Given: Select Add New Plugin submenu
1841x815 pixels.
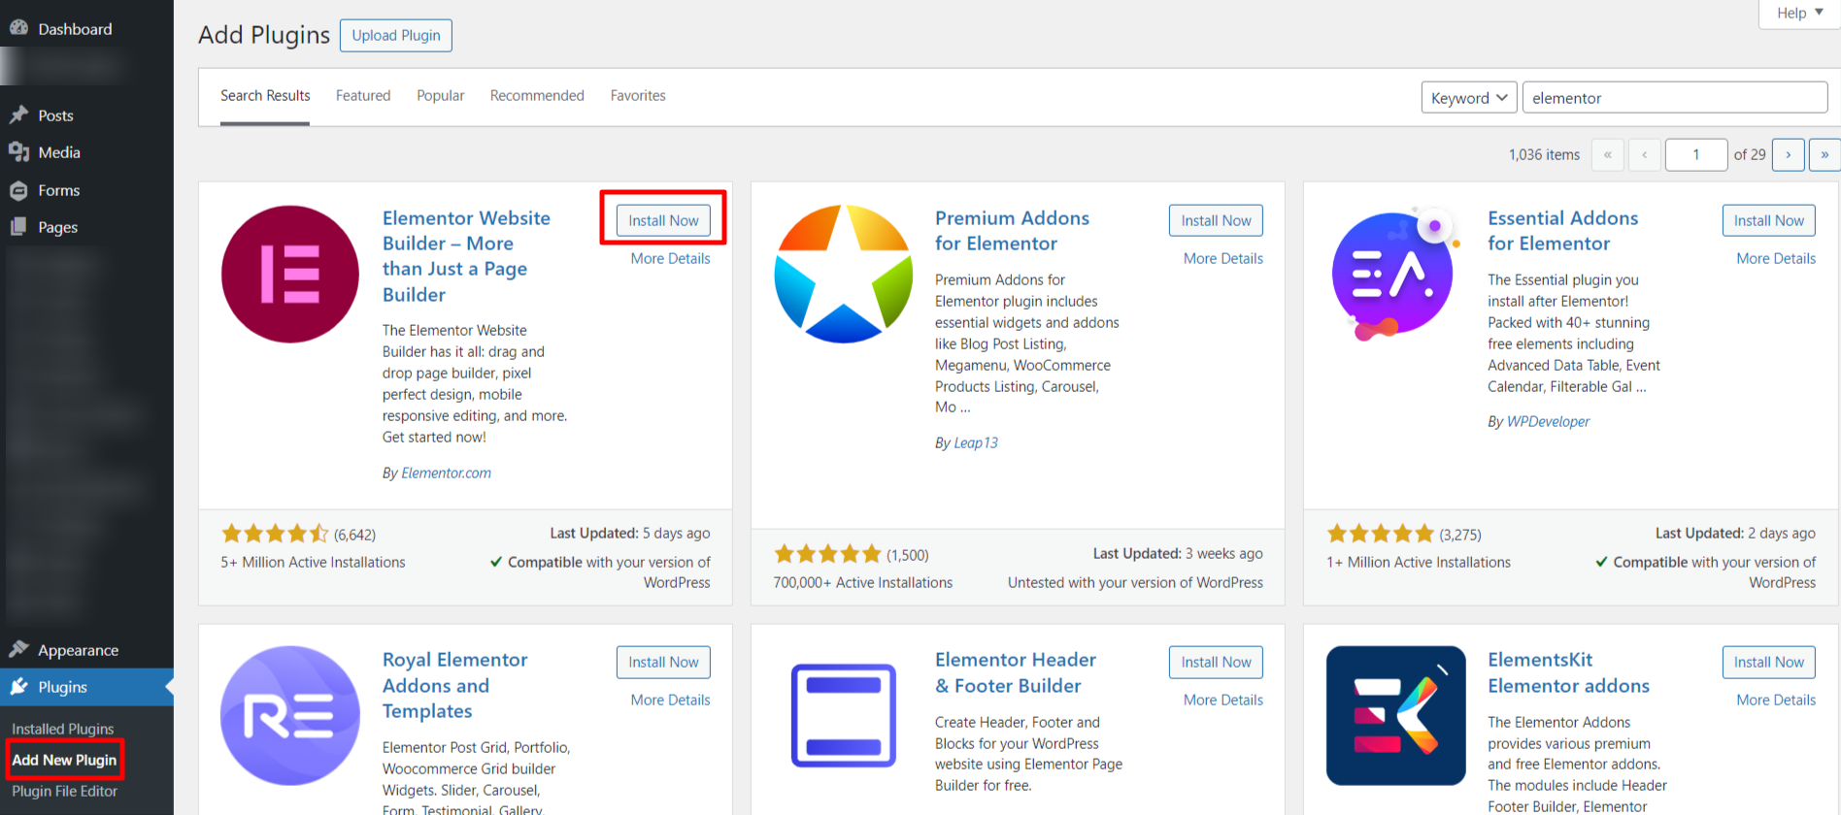Looking at the screenshot, I should coord(64,760).
